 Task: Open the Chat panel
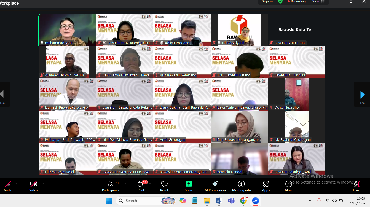(x=141, y=186)
